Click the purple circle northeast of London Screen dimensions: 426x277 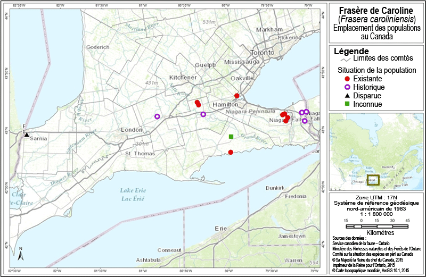[157, 116]
